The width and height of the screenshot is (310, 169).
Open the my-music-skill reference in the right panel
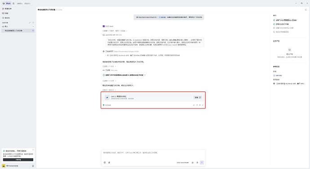pos(289,84)
